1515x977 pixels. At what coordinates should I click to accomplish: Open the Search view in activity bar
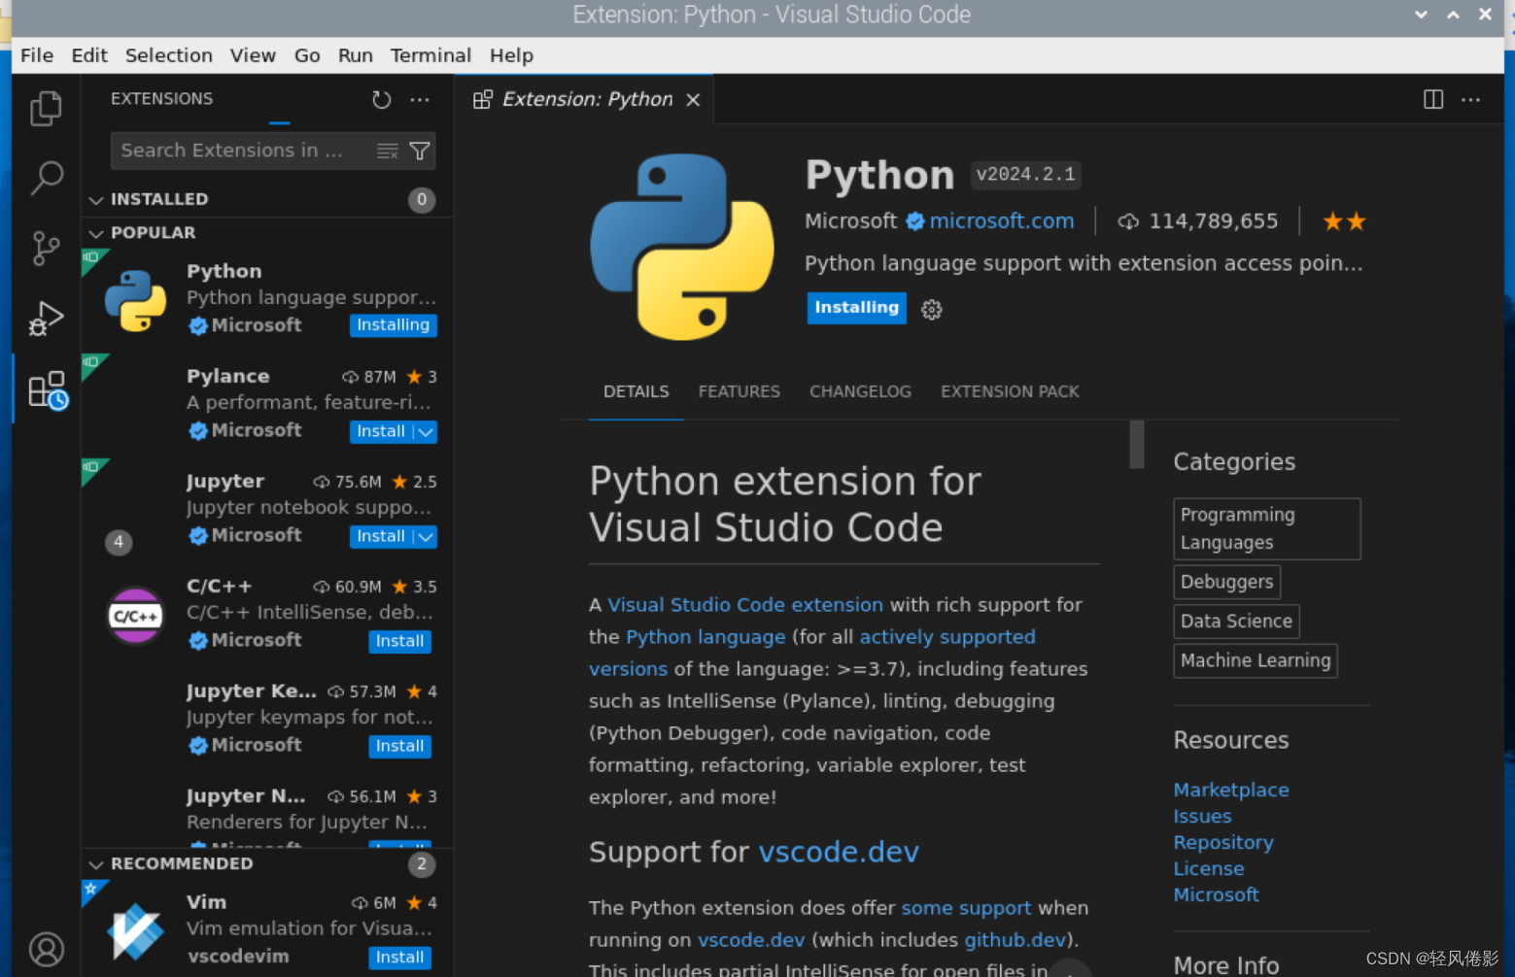point(46,178)
